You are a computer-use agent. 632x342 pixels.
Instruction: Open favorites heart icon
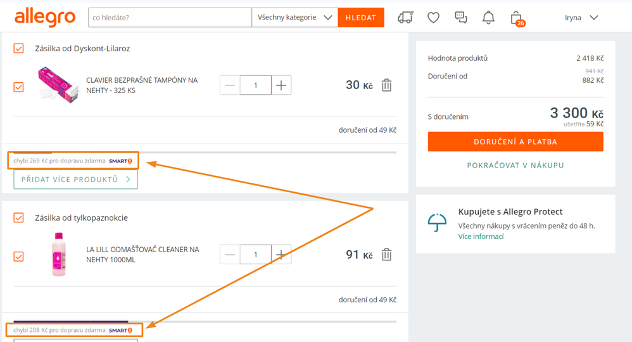point(433,17)
